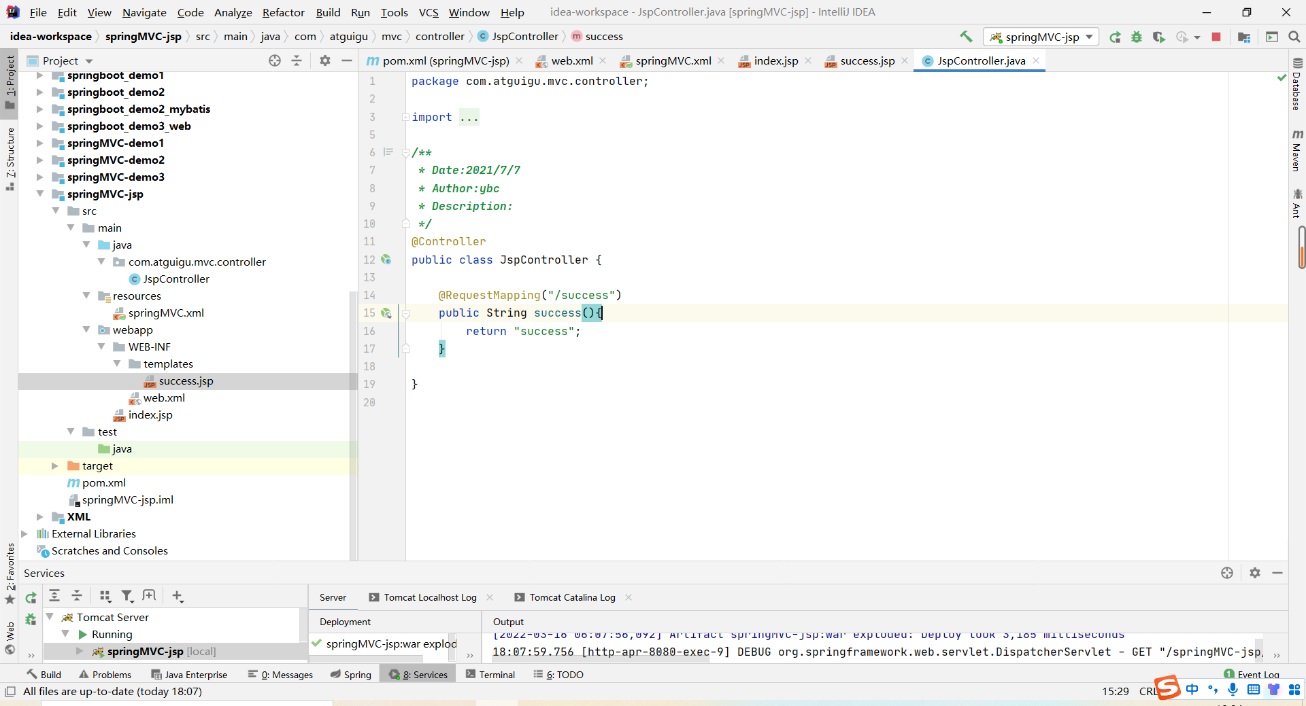Expand External Libraries node
The height and width of the screenshot is (706, 1306).
(24, 533)
